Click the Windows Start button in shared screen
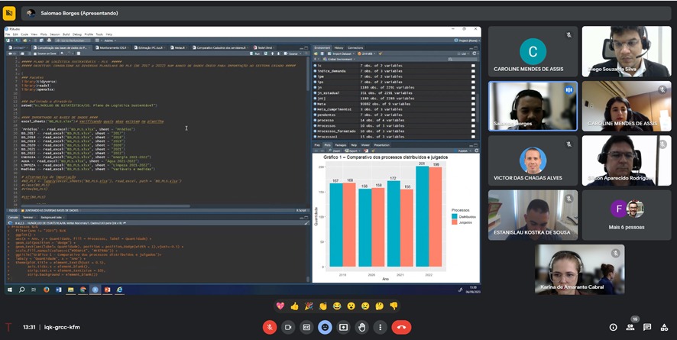The height and width of the screenshot is (340, 677). [10, 290]
